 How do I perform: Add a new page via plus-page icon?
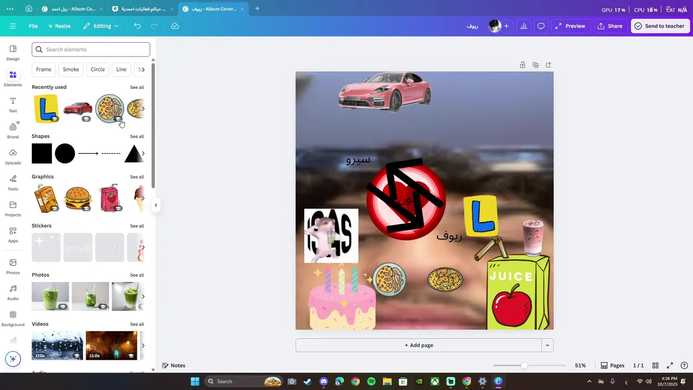[x=548, y=65]
